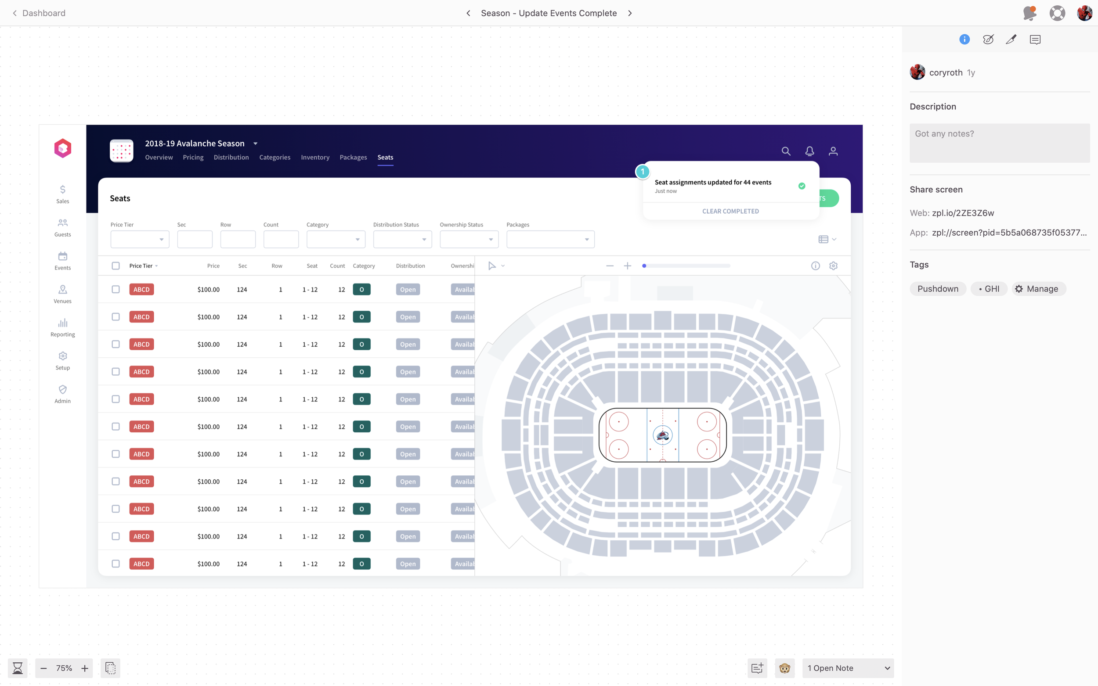This screenshot has height=686, width=1098.
Task: Sort by Price Tier column header
Action: click(x=144, y=266)
